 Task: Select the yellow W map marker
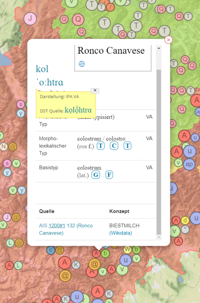click(127, 250)
